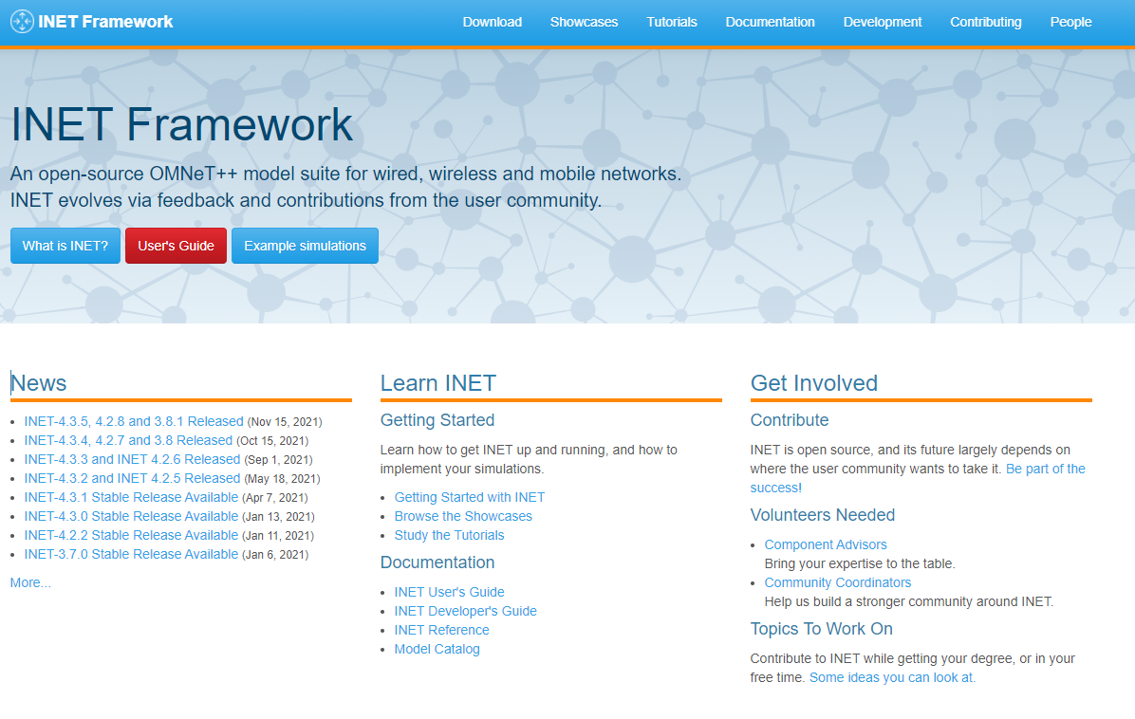The width and height of the screenshot is (1135, 719).
Task: Click Browse the Showcases link
Action: pos(463,516)
